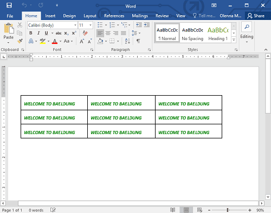
Task: Apply the yellow text highlight color
Action: (43, 41)
